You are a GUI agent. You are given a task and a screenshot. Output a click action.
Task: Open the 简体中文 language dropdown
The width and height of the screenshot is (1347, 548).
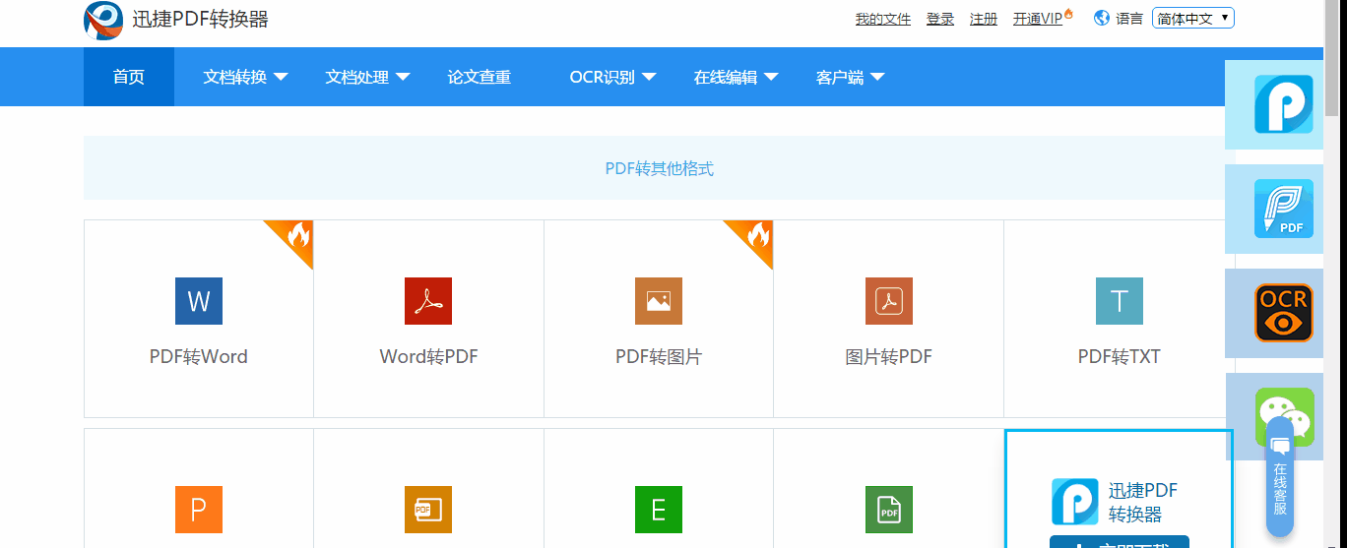[1193, 18]
